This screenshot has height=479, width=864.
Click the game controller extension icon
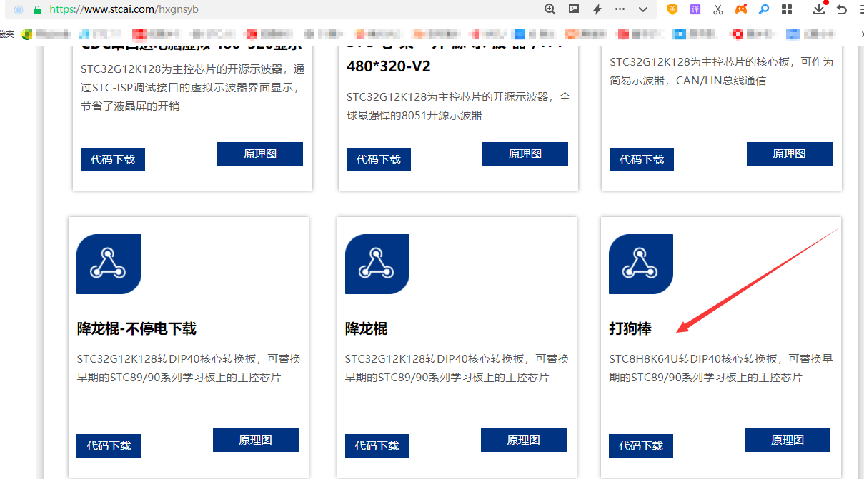click(742, 9)
